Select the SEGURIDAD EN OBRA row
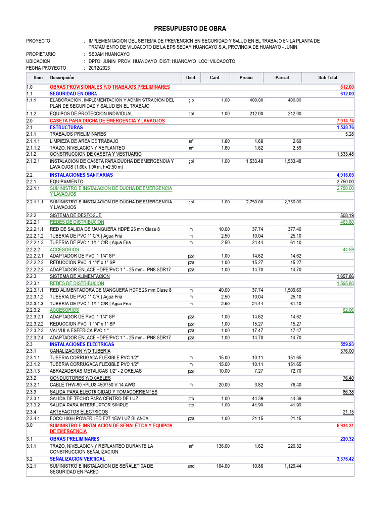Image resolution: width=380 pixels, height=507 pixels. coord(190,94)
